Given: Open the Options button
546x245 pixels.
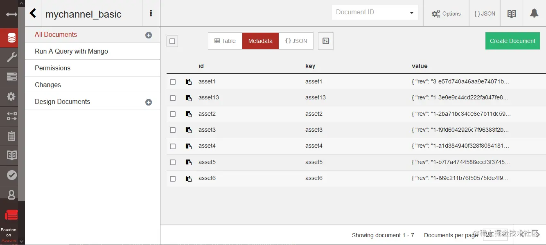Looking at the screenshot, I should [x=446, y=13].
